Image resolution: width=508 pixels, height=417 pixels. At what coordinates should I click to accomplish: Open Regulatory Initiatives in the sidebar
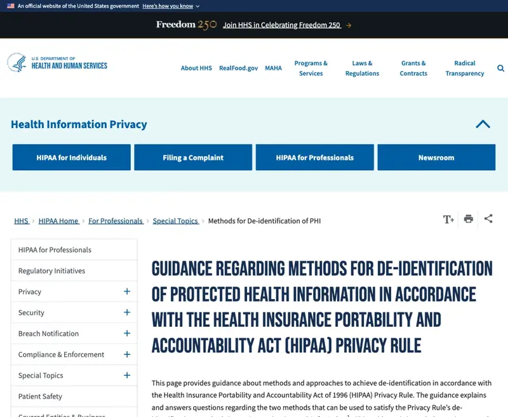74,270
